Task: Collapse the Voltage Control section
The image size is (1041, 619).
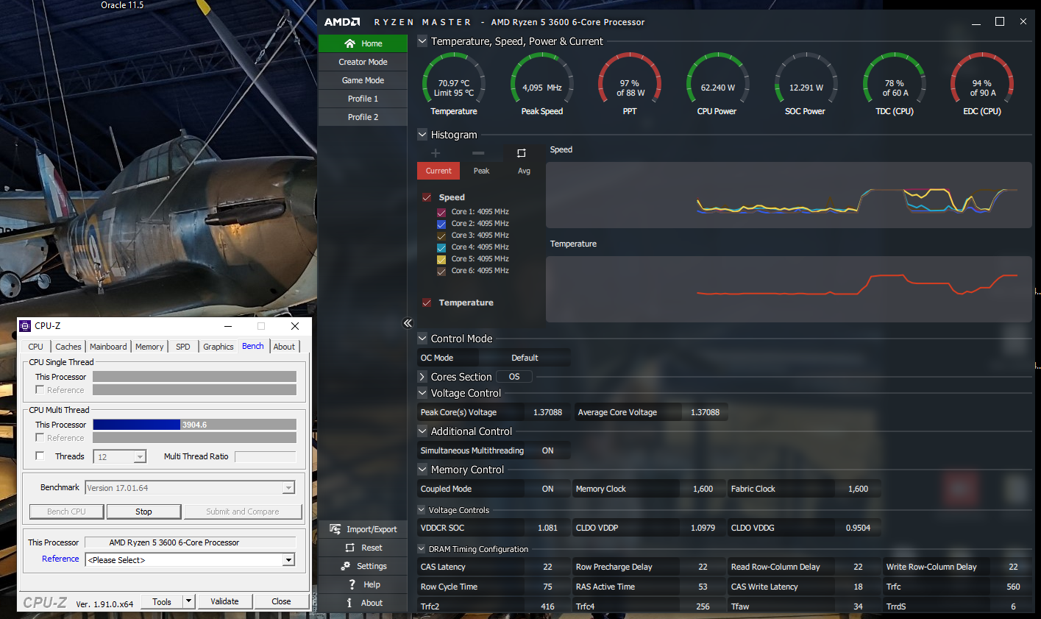Action: tap(422, 393)
